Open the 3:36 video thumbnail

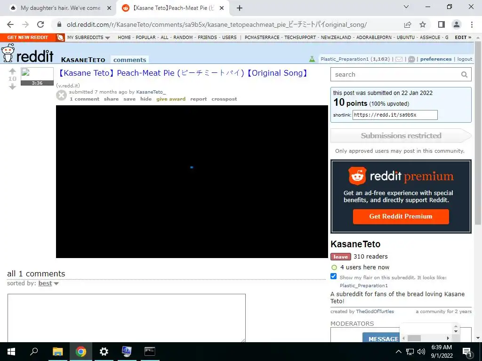click(x=37, y=77)
